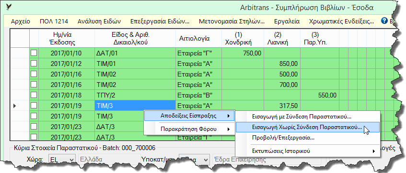Check the ΤΙΜ/02 row with amount 500,00
Viewport: 406px width, 173px height.
tap(34, 74)
